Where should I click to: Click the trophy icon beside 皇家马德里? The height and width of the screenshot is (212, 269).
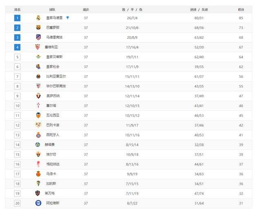coord(68,18)
